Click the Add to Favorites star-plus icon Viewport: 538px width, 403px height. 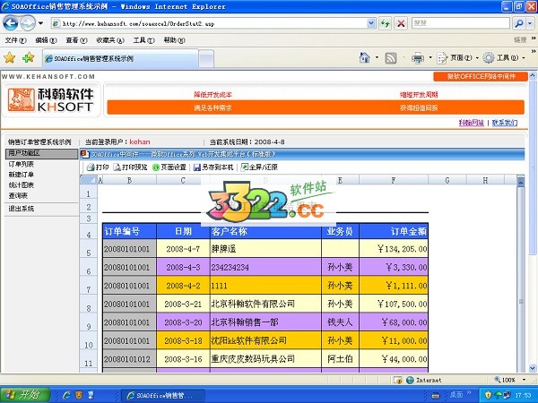pos(29,57)
